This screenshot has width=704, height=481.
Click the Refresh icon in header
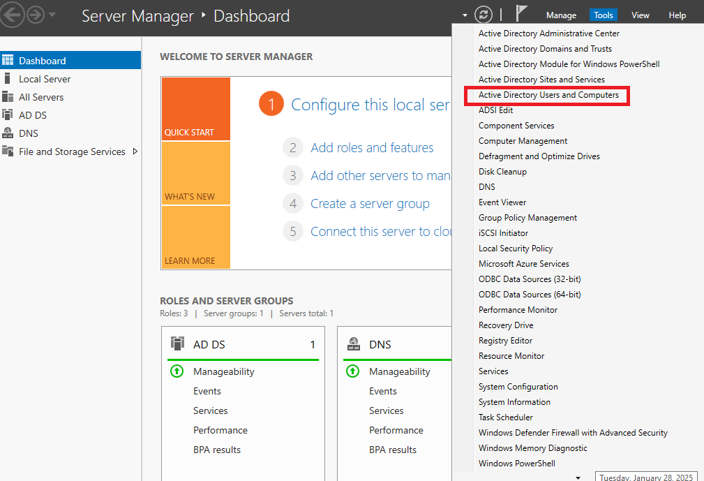(483, 15)
